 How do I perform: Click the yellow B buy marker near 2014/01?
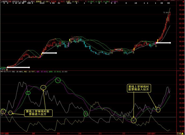click(156, 46)
